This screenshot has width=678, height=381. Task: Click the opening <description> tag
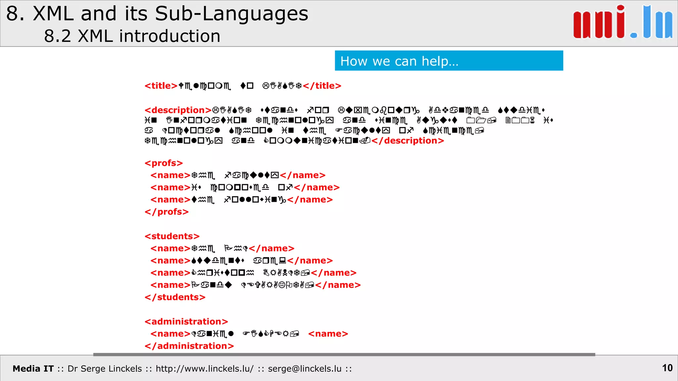click(x=178, y=110)
